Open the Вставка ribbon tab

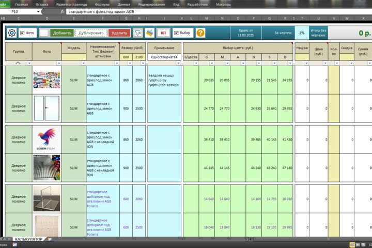point(42,4)
